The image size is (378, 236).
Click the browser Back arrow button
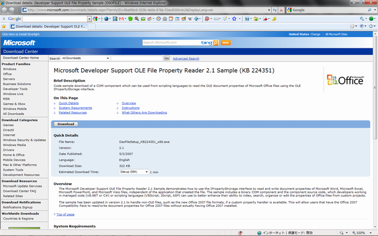(4, 10)
